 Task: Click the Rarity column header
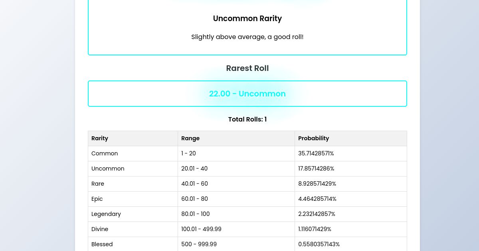coord(100,138)
